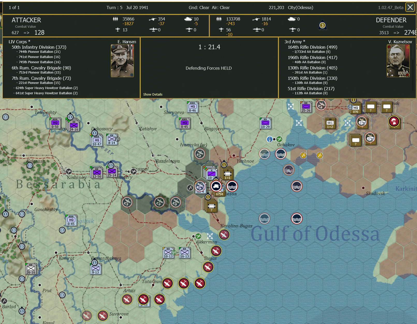Viewport: 417px width, 324px height.
Task: Click the 130th Rifle Division (405) entry
Action: tap(312, 68)
